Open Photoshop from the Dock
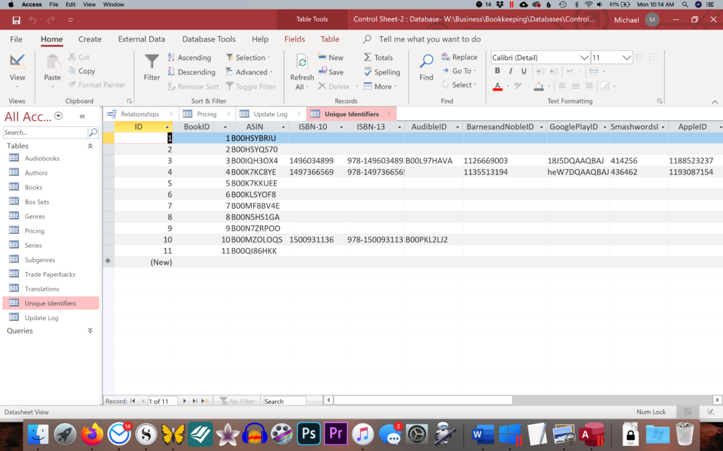723x451 pixels. [x=309, y=434]
